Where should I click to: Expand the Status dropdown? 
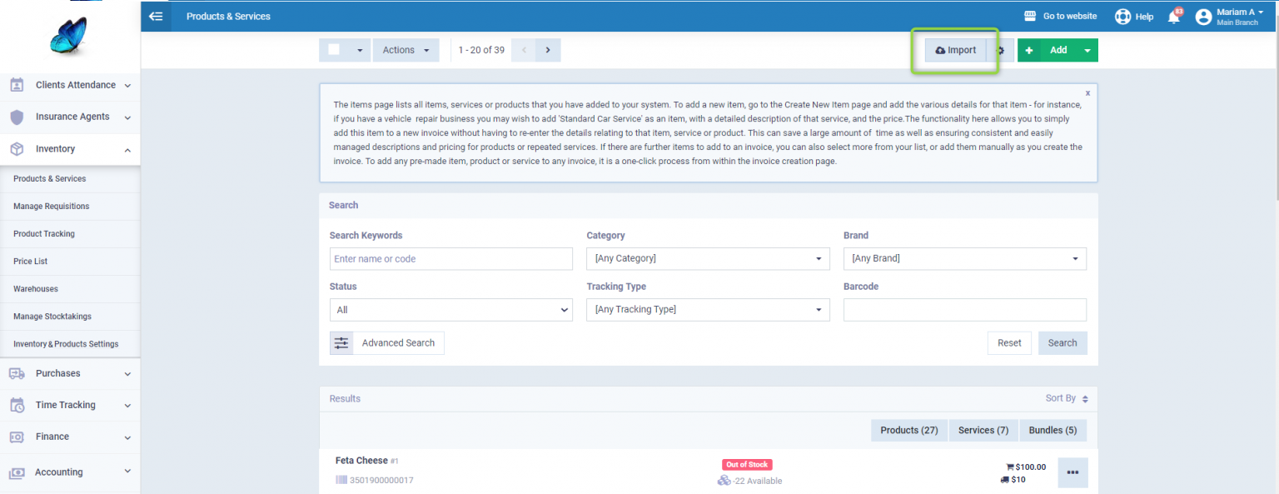[450, 310]
